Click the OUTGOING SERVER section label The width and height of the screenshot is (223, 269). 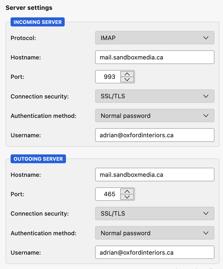click(38, 159)
